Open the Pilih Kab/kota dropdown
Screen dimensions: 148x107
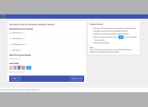pos(47,38)
